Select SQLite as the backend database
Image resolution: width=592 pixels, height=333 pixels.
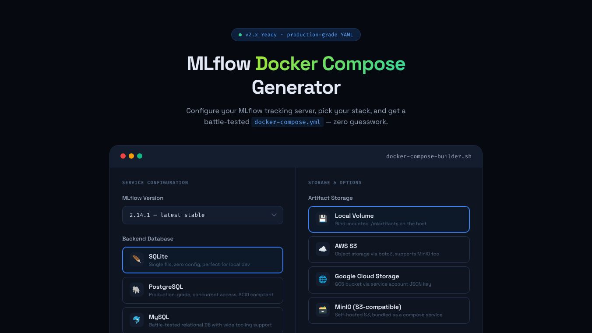[203, 260]
